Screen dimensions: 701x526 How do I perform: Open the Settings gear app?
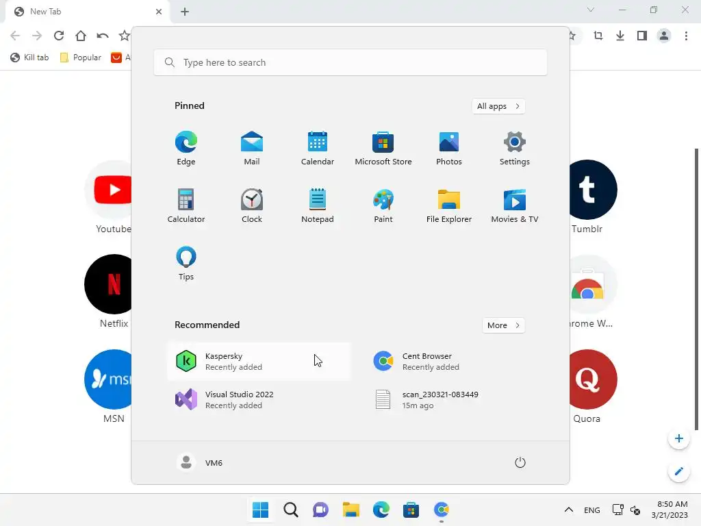coord(515,148)
